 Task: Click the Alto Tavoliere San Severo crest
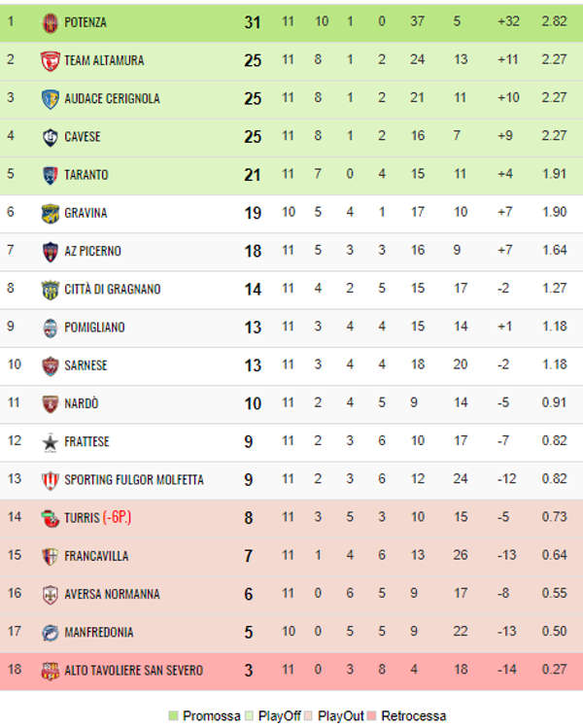tap(51, 671)
